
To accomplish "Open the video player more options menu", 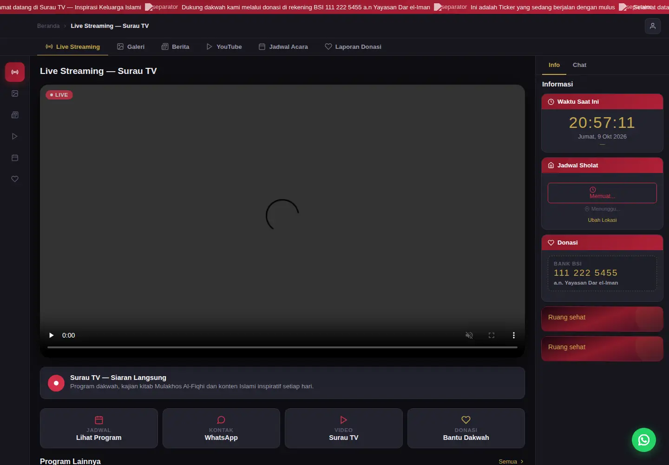I will click(x=514, y=335).
